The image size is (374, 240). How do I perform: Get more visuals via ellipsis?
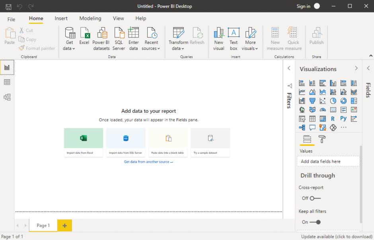click(x=343, y=128)
